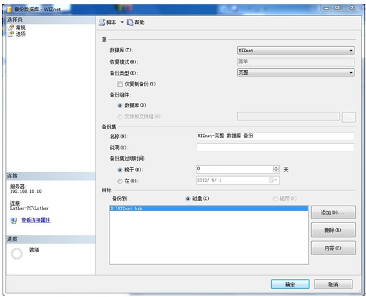Screen dimensions: 366x297
Task: Click the 内容(C) button
Action: pyautogui.click(x=333, y=248)
